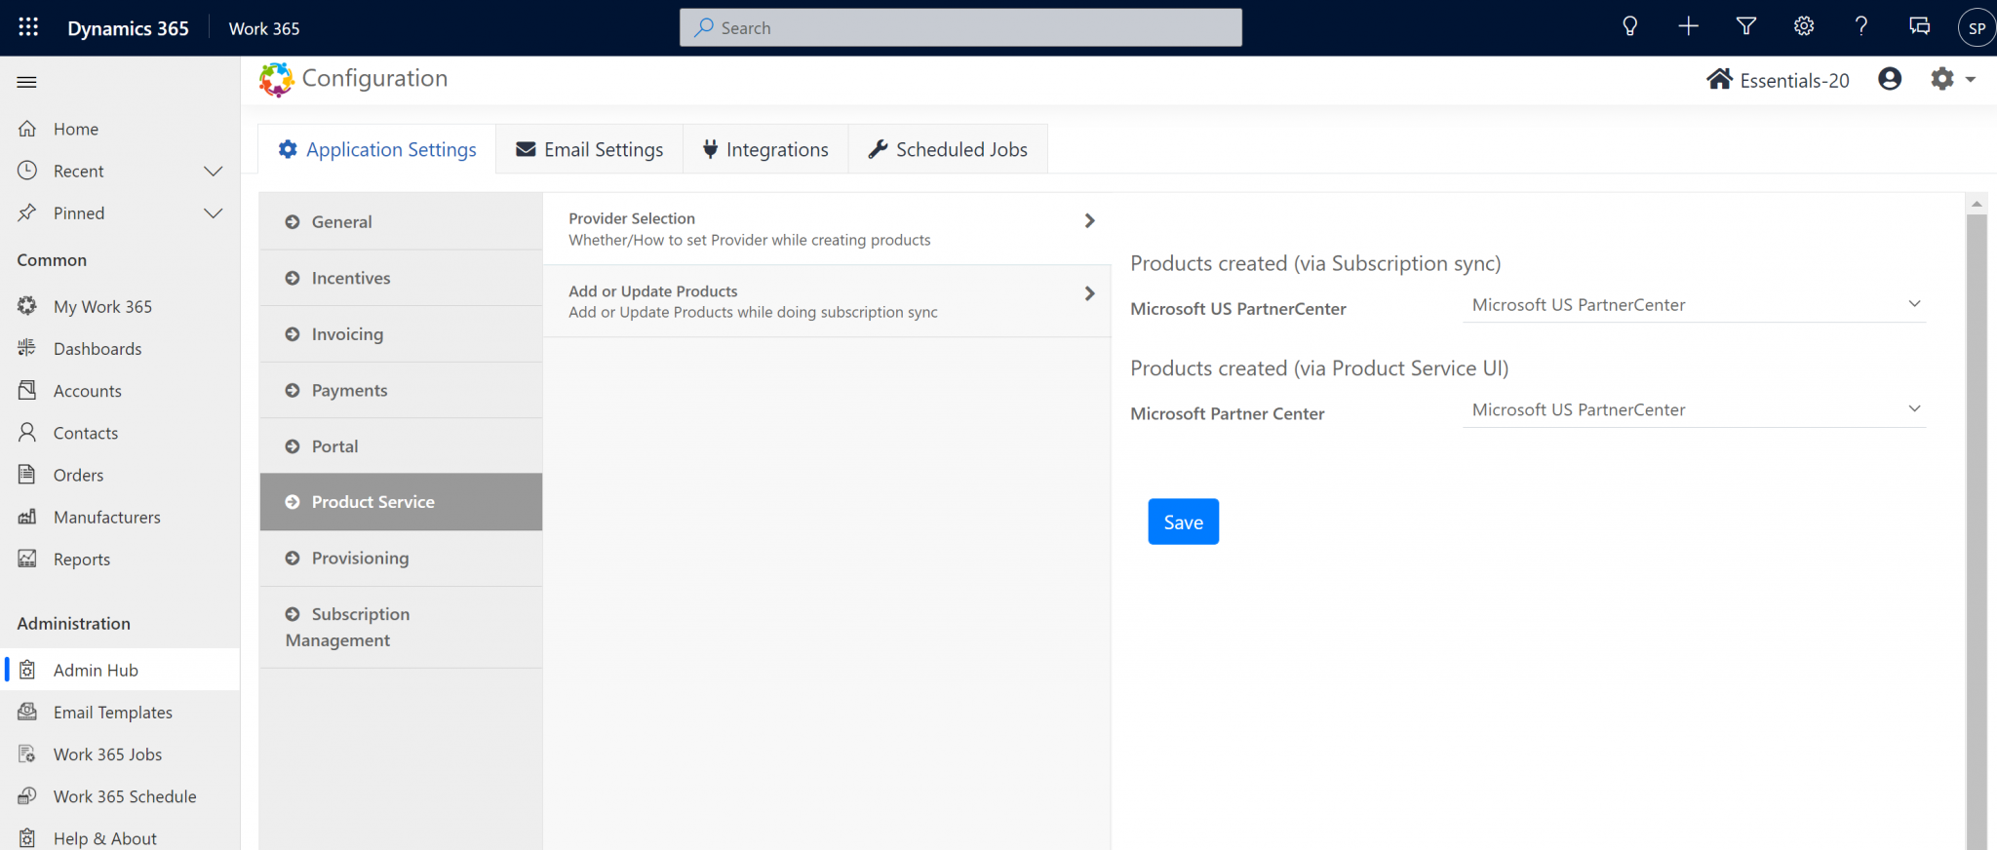The height and width of the screenshot is (850, 1997).
Task: Click the Email Settings envelope icon
Action: pyautogui.click(x=526, y=149)
